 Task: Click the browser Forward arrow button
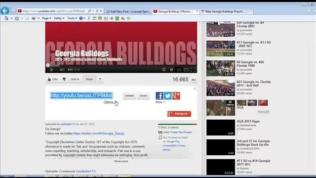13,11
